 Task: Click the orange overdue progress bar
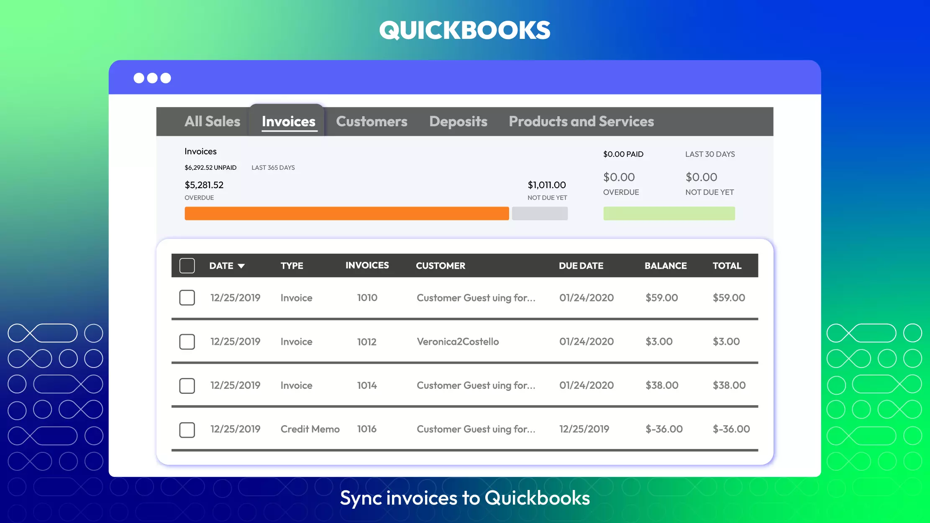[x=347, y=213]
